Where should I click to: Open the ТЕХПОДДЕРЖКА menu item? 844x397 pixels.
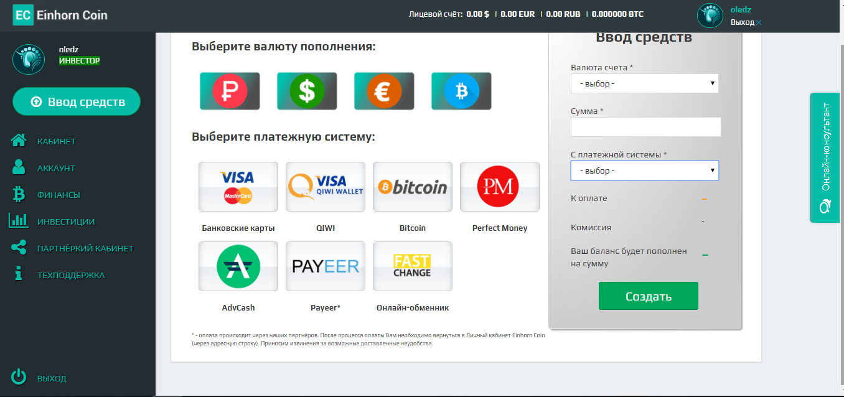71,275
